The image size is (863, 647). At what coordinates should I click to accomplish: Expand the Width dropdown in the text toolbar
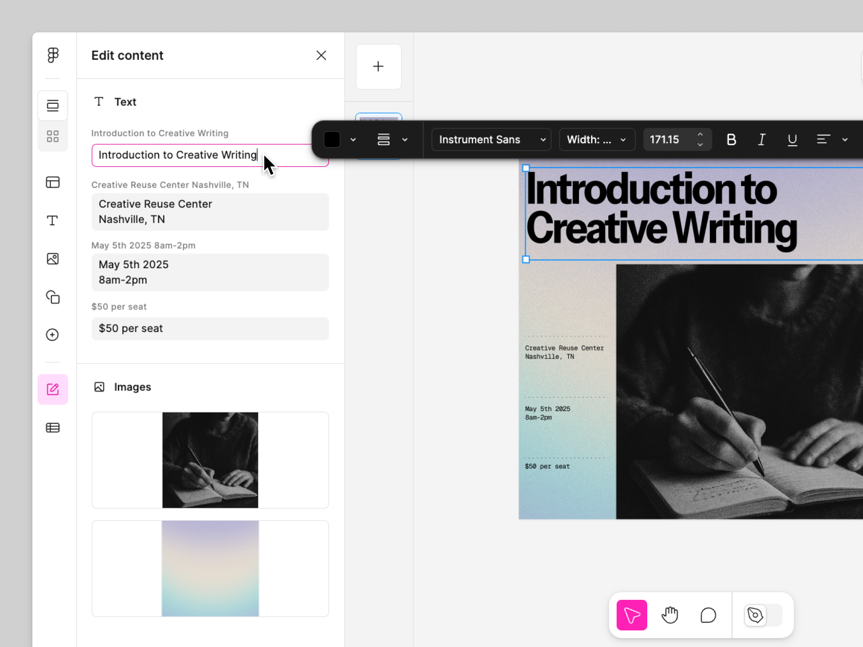596,139
